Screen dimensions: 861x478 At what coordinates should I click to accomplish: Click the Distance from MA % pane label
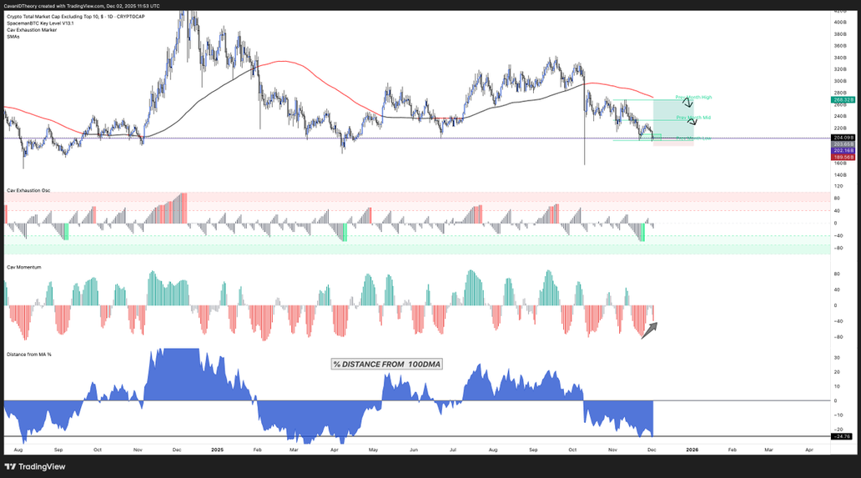tap(29, 355)
